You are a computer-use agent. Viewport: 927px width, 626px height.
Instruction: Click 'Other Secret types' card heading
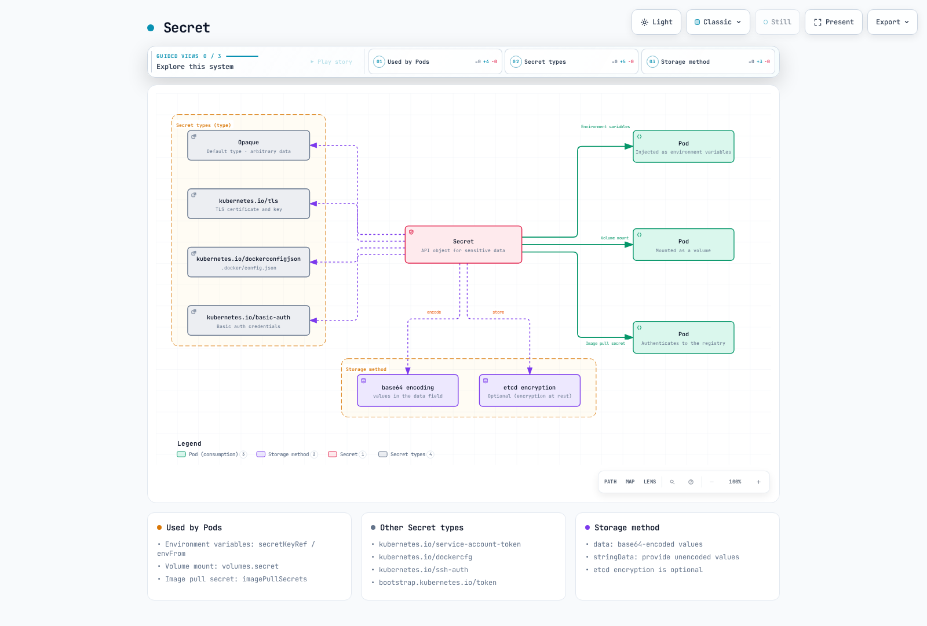click(422, 527)
